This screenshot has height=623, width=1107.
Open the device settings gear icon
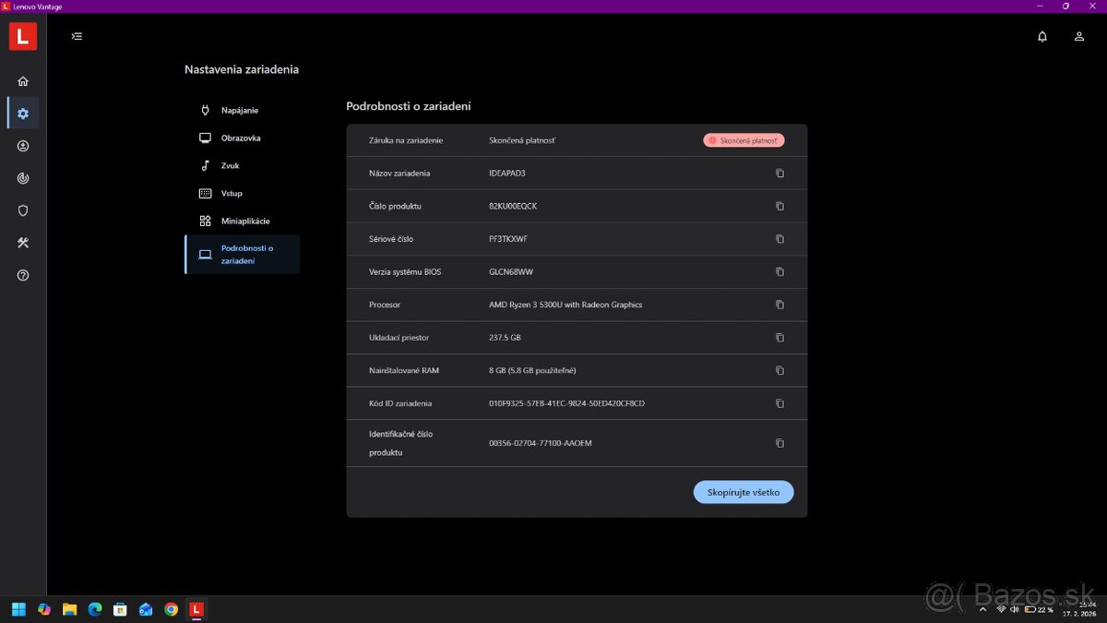23,114
